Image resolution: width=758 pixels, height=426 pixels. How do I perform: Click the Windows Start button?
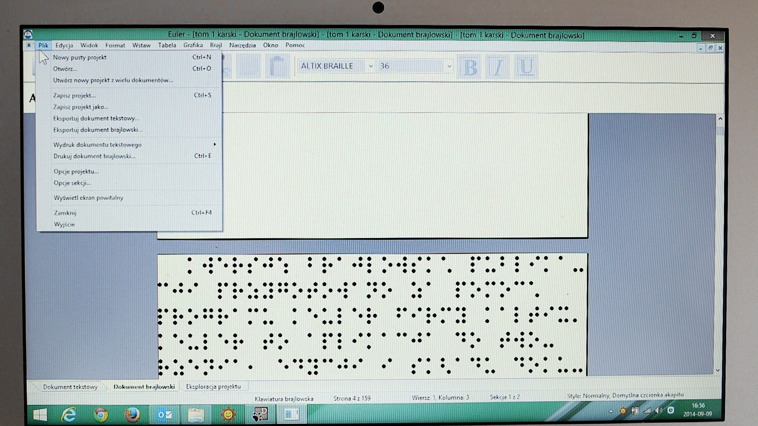click(40, 415)
